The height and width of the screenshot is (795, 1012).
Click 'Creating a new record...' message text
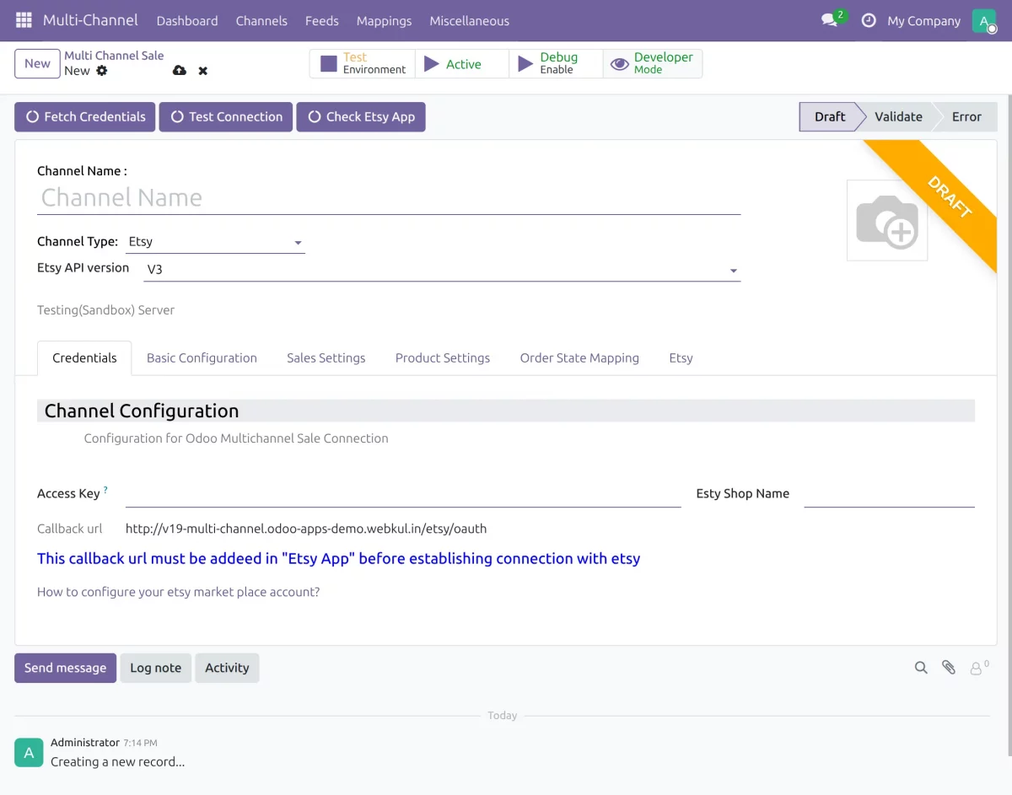(117, 762)
